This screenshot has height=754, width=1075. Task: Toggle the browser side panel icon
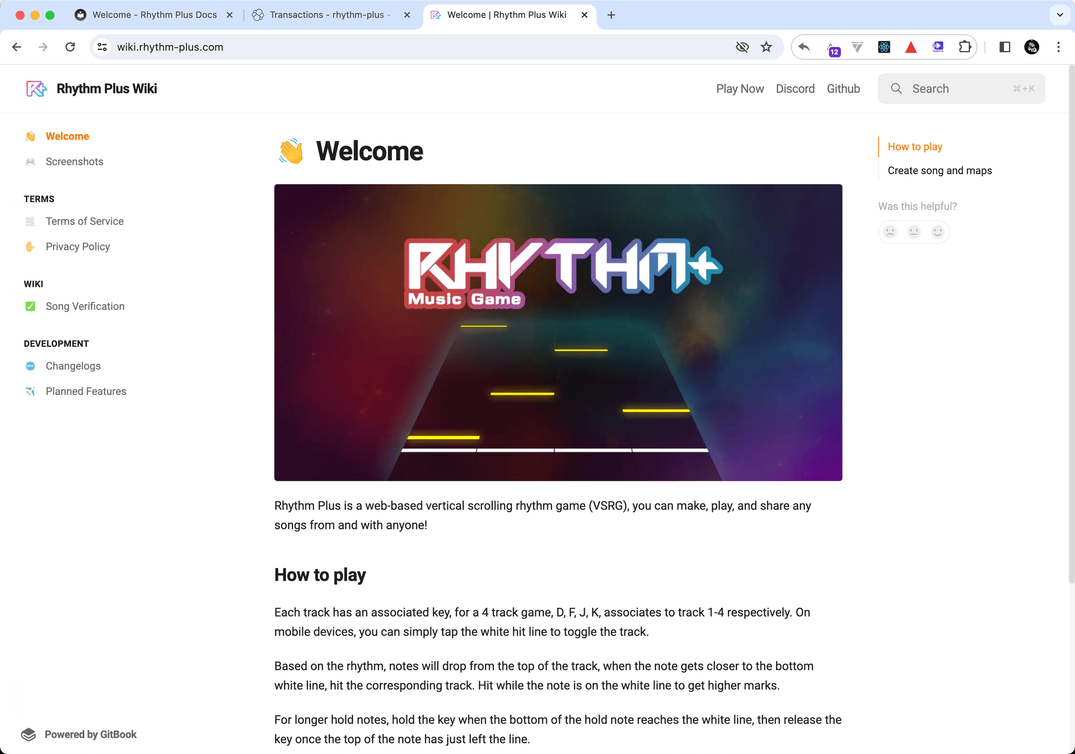[x=1005, y=47]
